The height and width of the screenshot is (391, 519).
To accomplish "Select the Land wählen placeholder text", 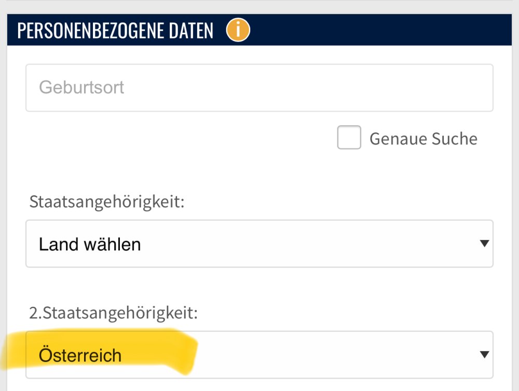I will 90,244.
